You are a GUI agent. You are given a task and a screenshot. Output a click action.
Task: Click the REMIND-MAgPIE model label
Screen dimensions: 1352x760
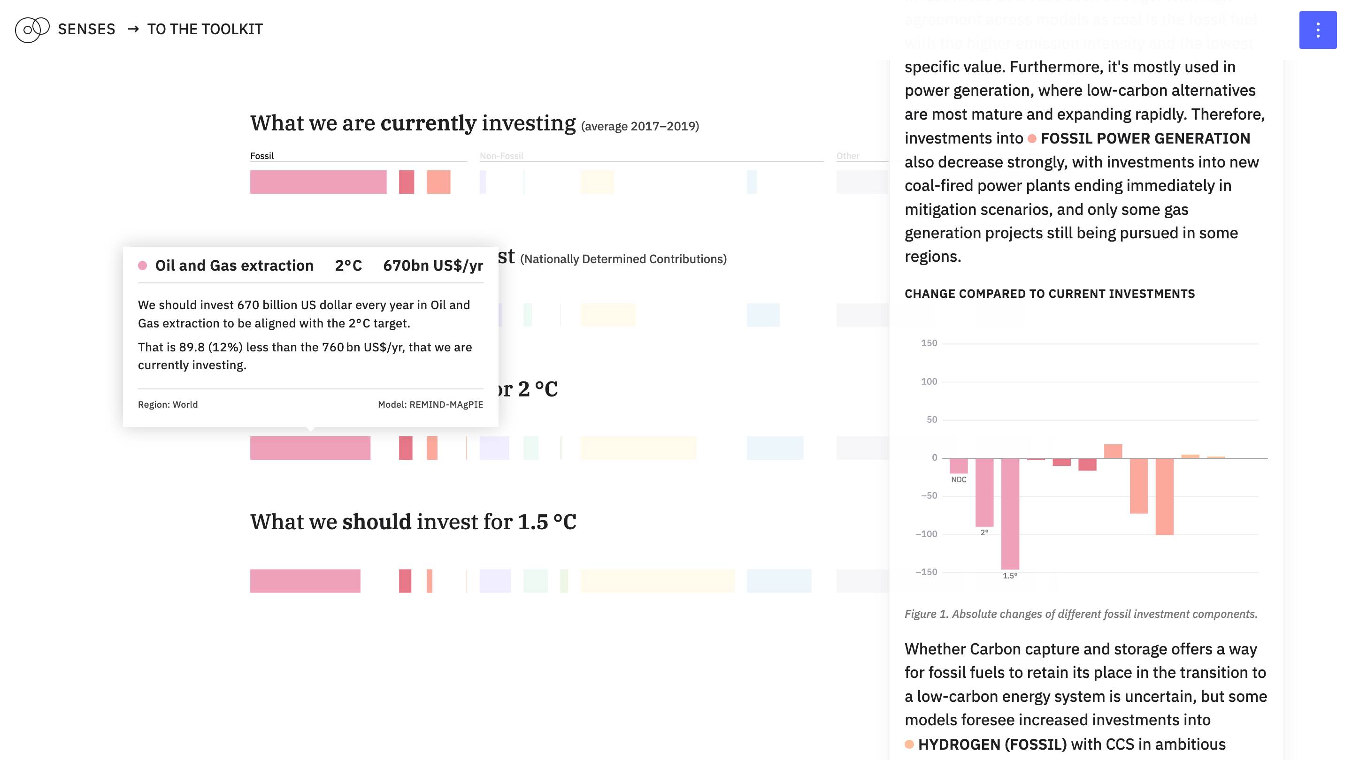click(431, 404)
